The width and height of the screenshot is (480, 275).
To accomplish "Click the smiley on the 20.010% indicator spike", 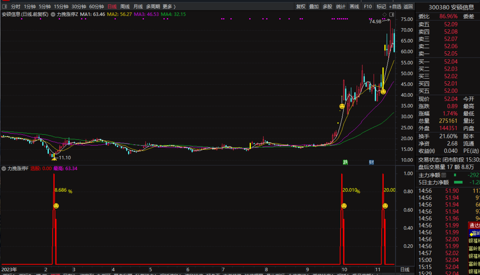I will [x=344, y=206].
